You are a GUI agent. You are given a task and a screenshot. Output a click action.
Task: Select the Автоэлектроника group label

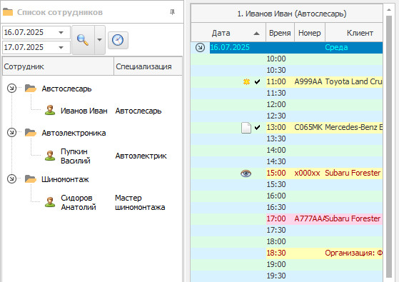point(74,133)
